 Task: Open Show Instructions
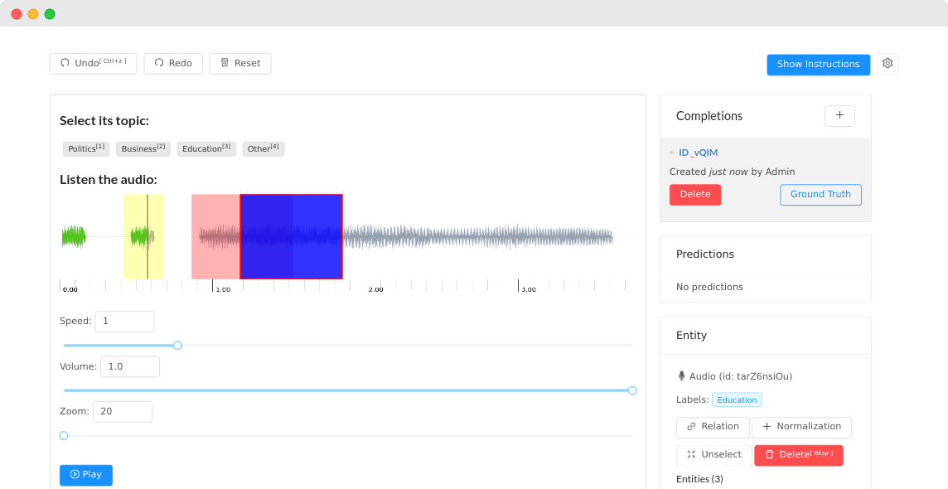818,65
